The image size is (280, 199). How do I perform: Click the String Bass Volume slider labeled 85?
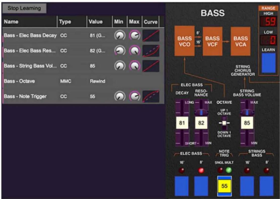point(247,123)
